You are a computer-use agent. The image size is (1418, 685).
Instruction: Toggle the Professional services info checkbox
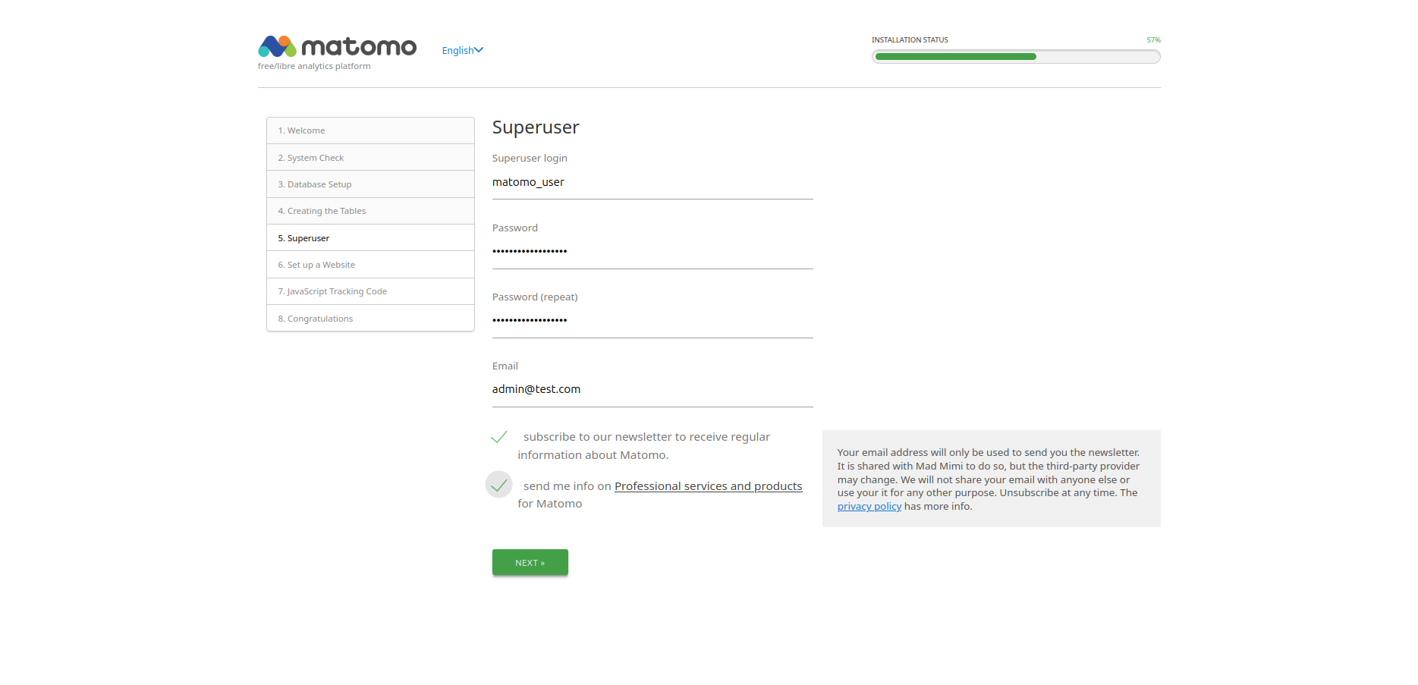click(499, 485)
